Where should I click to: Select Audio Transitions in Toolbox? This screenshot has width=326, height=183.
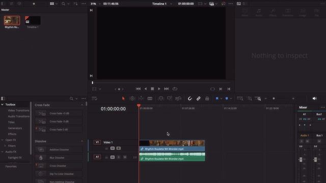tap(18, 116)
